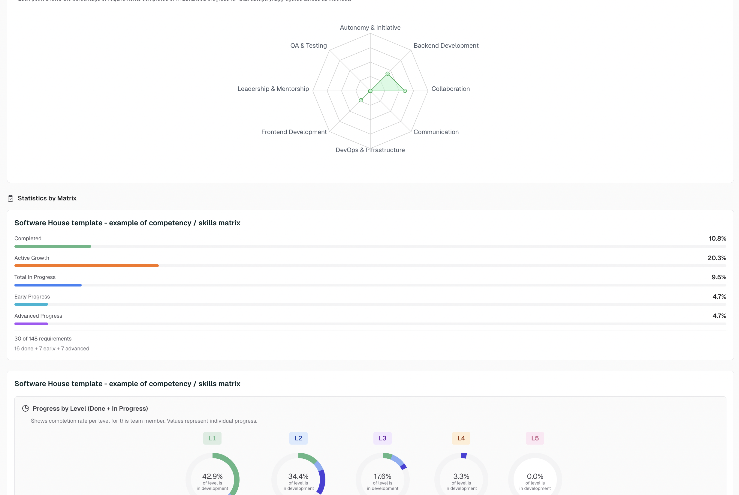Click the 20.3% Active Growth value

[717, 258]
